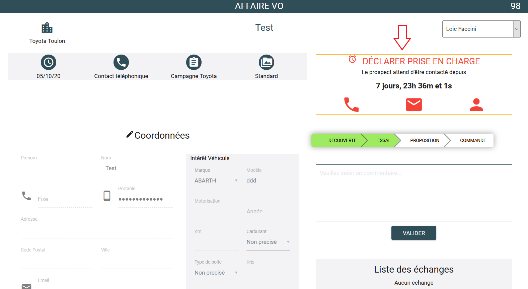This screenshot has height=289, width=528.
Task: Click the Contact téléphonique phone icon
Action: [x=121, y=62]
